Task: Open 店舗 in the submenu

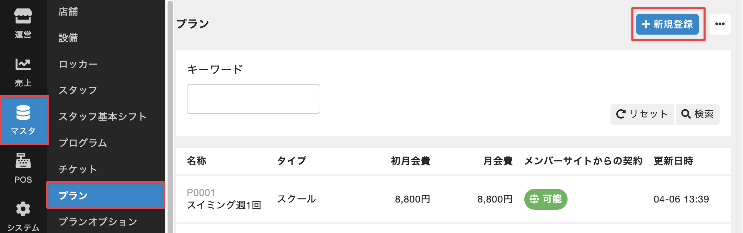Action: [x=68, y=12]
